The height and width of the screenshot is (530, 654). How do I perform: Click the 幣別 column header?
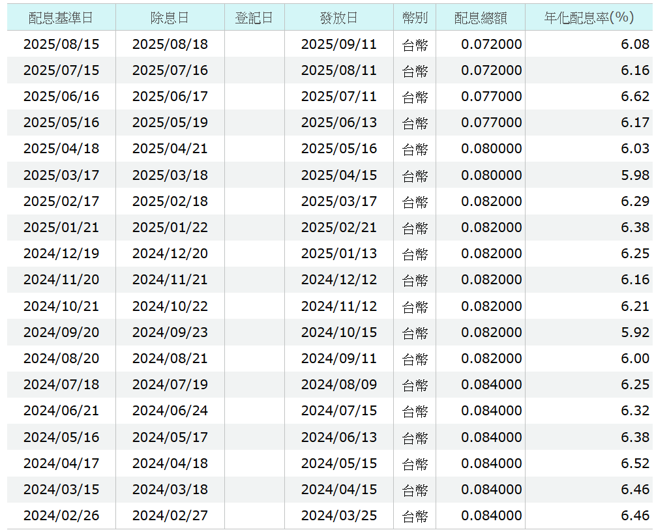click(415, 18)
